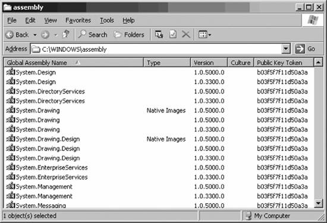327x223 pixels.
Task: Toggle the Folders pane
Action: [x=129, y=34]
